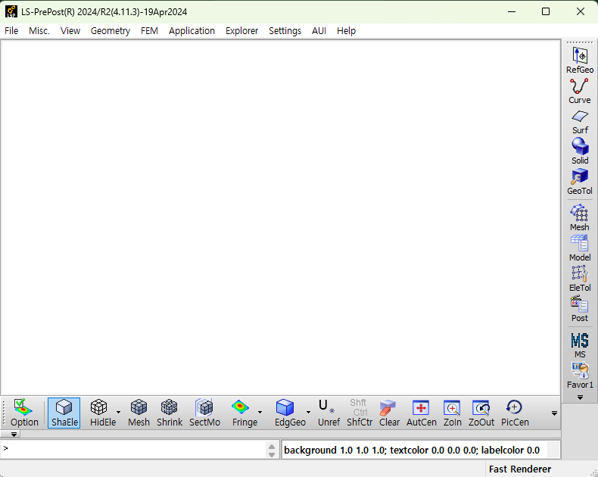The image size is (598, 477).
Task: Open the AUI menu
Action: click(319, 31)
